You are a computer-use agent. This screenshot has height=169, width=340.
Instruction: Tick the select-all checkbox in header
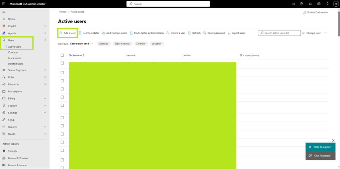coord(62,55)
